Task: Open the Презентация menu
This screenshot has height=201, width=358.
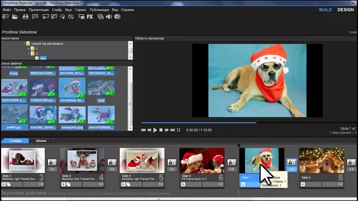Action: click(39, 10)
